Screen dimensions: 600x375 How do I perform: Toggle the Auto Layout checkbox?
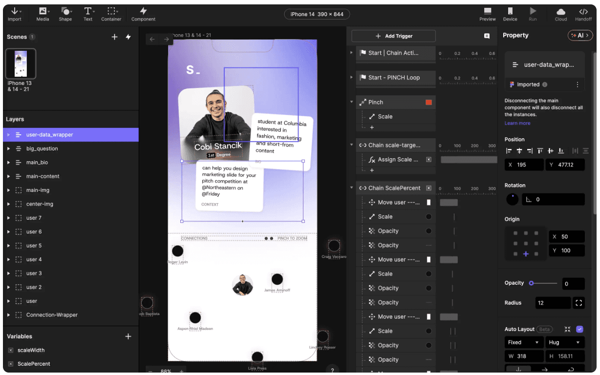[x=579, y=329]
